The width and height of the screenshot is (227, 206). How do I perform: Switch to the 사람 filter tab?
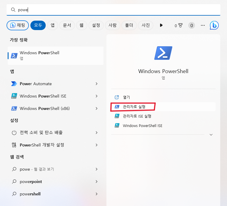tap(113, 25)
